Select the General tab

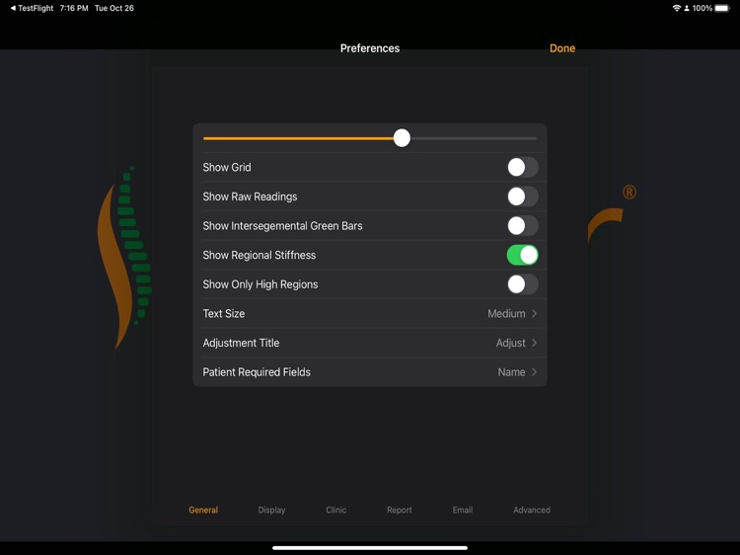203,511
